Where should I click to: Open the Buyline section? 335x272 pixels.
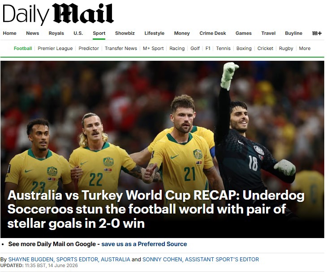pos(293,33)
